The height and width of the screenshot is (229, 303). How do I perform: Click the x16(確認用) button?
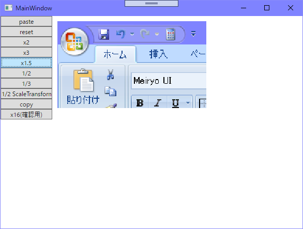tap(26, 115)
